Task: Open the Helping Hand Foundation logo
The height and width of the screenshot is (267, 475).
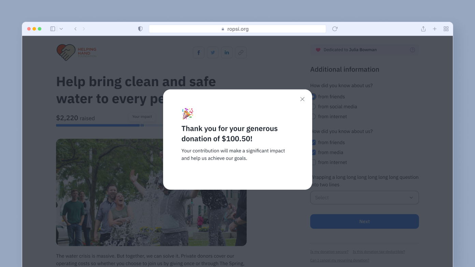Action: click(x=76, y=52)
